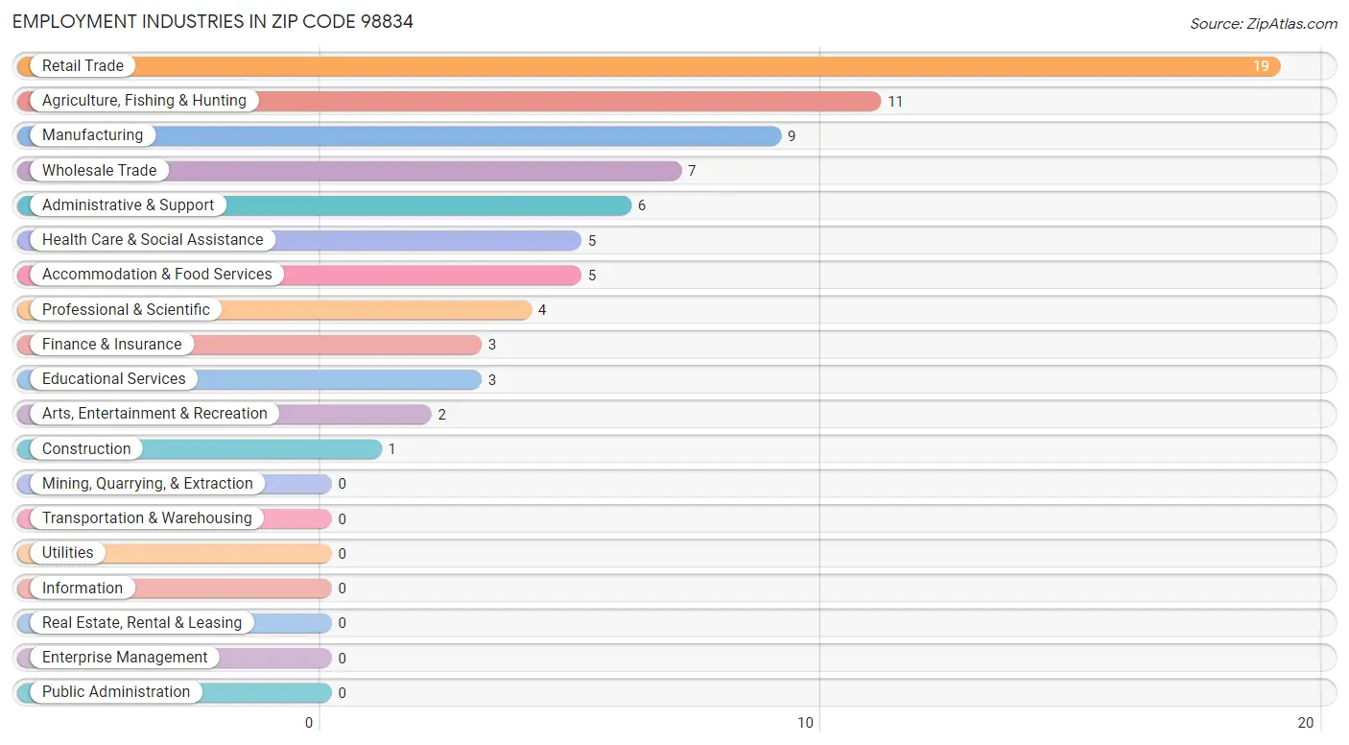This screenshot has width=1349, height=745.
Task: Select Transportation & Warehousing label
Action: tap(147, 518)
